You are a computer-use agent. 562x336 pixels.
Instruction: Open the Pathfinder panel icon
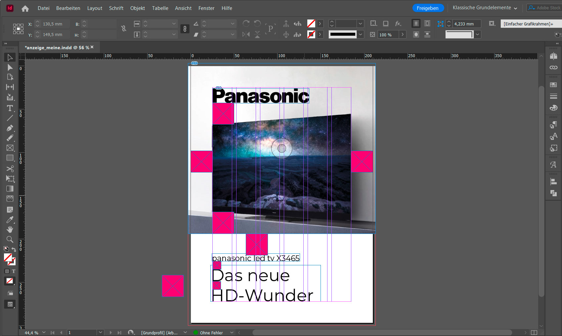553,193
